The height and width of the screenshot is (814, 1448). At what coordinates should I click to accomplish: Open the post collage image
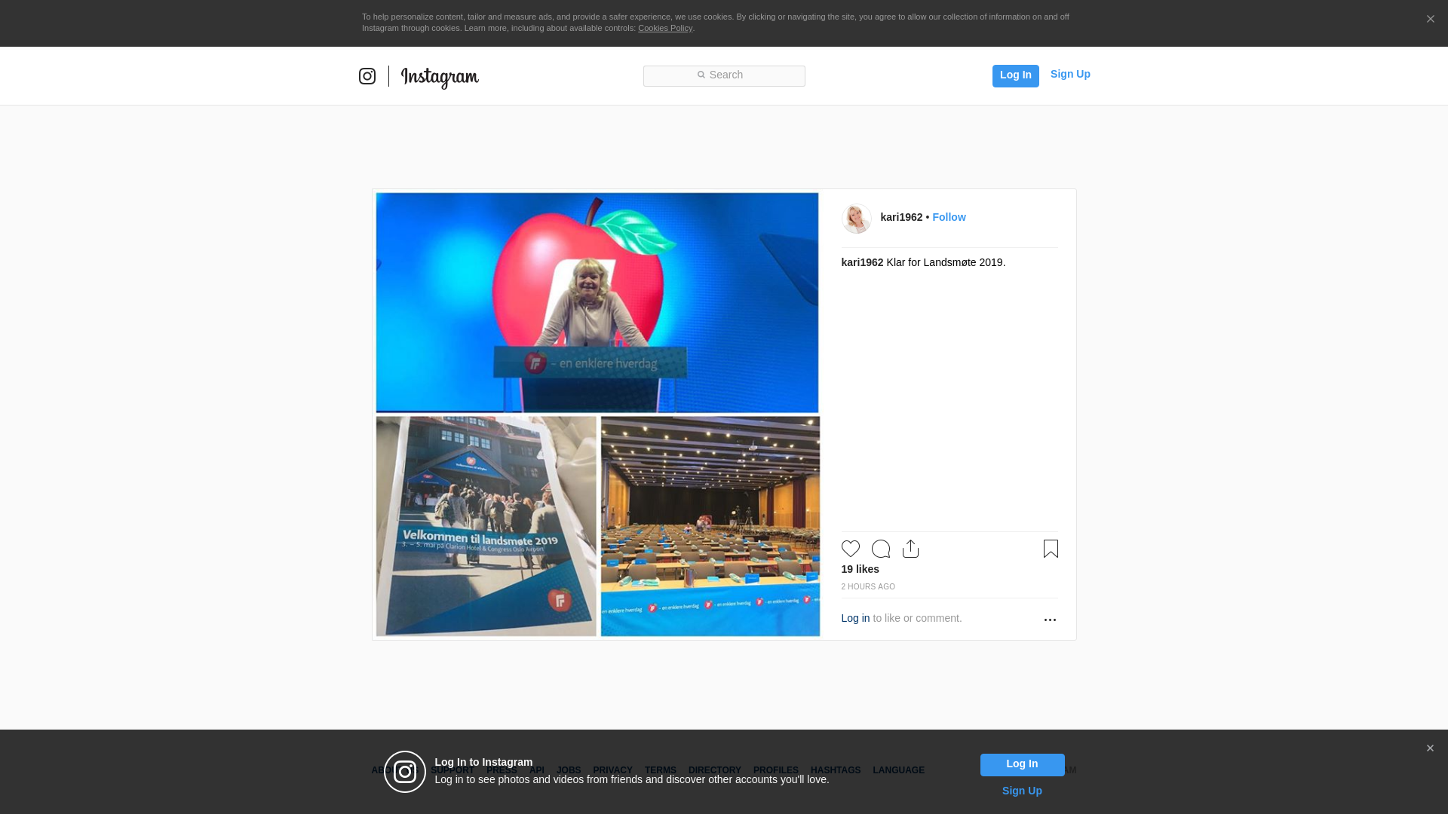(x=597, y=415)
